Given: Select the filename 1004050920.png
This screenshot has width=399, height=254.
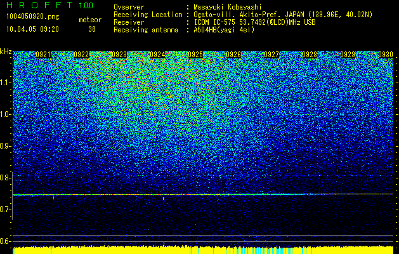Looking at the screenshot, I should click(33, 17).
